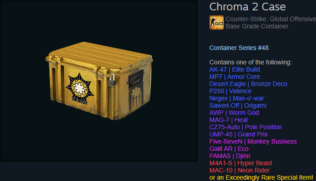Select M4A1-S | Hyper Beast

tap(241, 163)
